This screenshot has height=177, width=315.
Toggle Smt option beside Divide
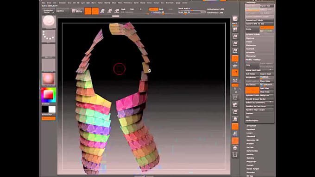coord(267,27)
